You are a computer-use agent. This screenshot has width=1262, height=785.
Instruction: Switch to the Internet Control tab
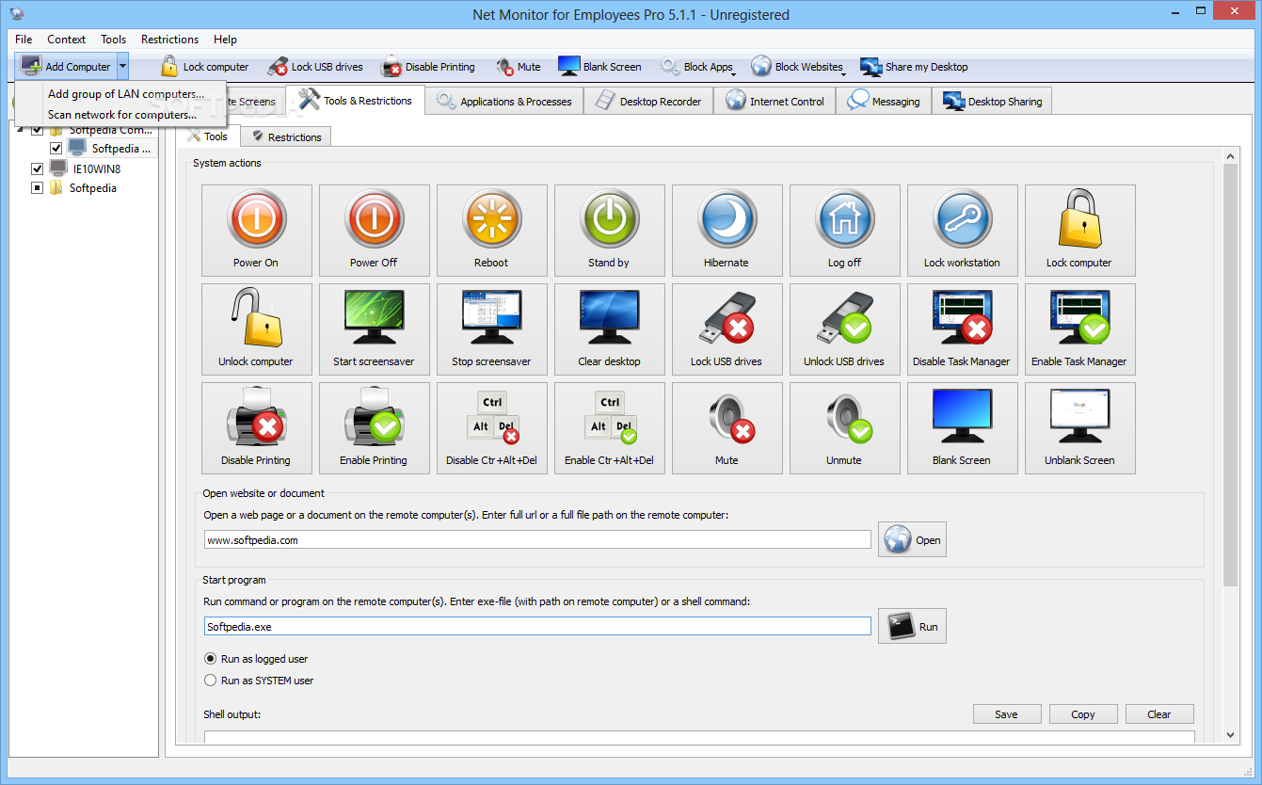pos(775,102)
